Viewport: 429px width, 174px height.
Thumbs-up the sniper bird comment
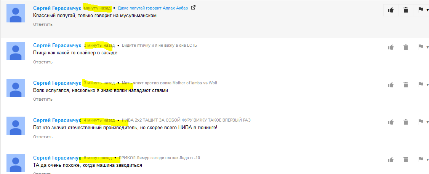coord(391,47)
